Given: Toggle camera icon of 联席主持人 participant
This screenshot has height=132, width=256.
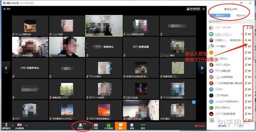Looking at the screenshot, I should pyautogui.click(x=250, y=40).
